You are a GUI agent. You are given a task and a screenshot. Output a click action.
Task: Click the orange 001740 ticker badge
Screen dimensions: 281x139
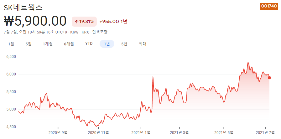tap(269, 6)
